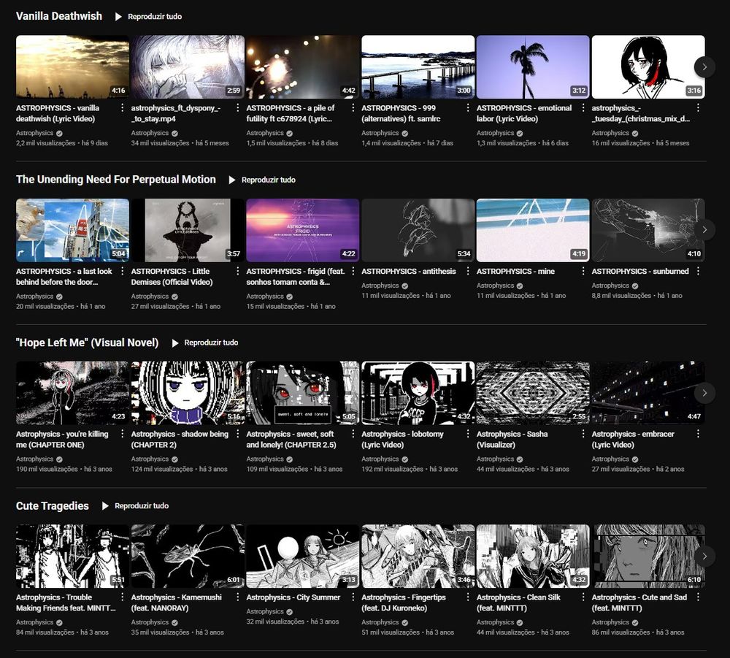Open options menu for Kamemushi video

(x=237, y=597)
